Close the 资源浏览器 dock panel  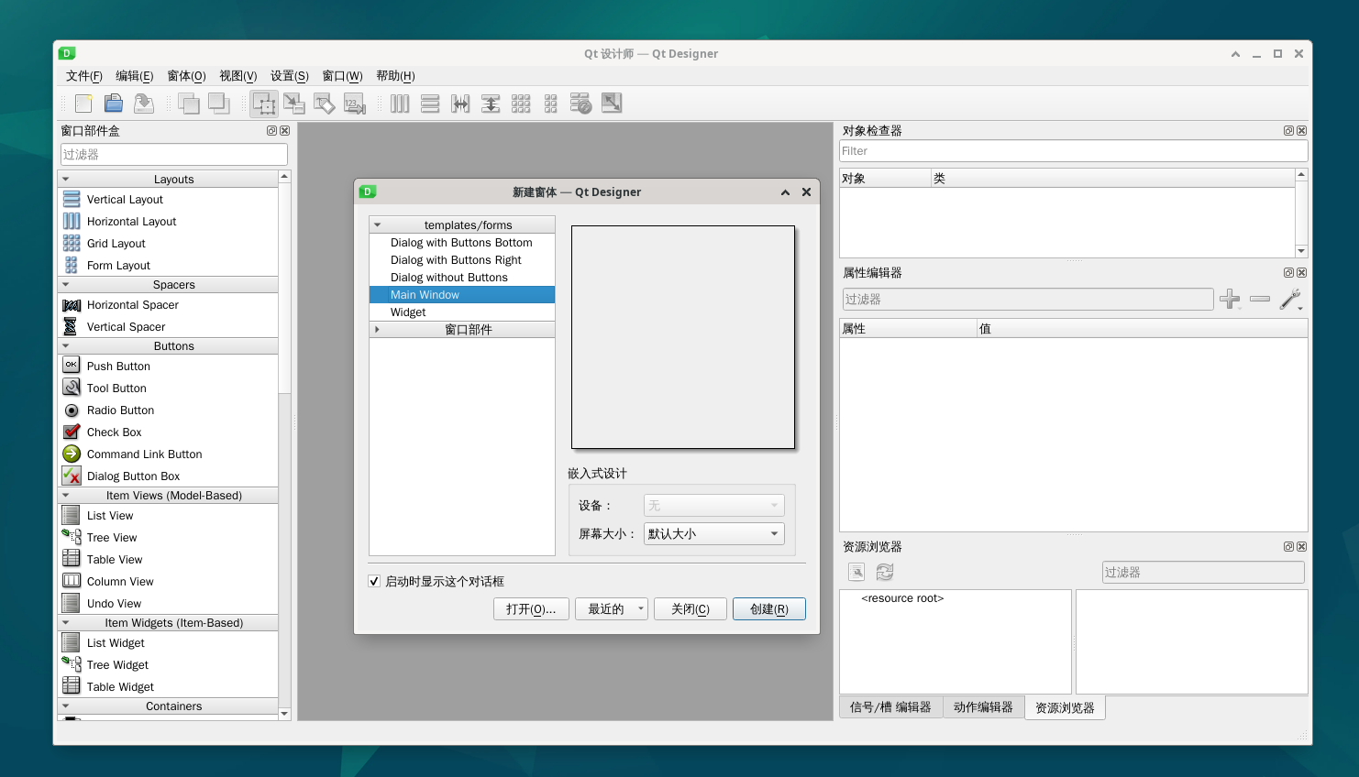click(1301, 547)
